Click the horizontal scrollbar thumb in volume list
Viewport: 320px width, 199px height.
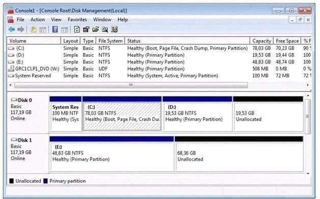tap(131, 85)
